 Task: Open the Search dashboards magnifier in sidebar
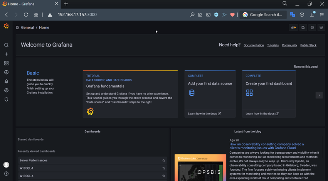(6, 45)
